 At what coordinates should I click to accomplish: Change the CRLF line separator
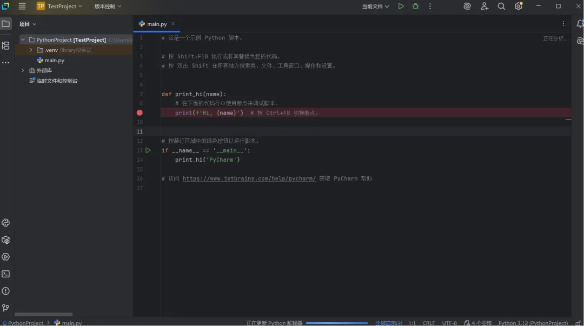point(429,323)
